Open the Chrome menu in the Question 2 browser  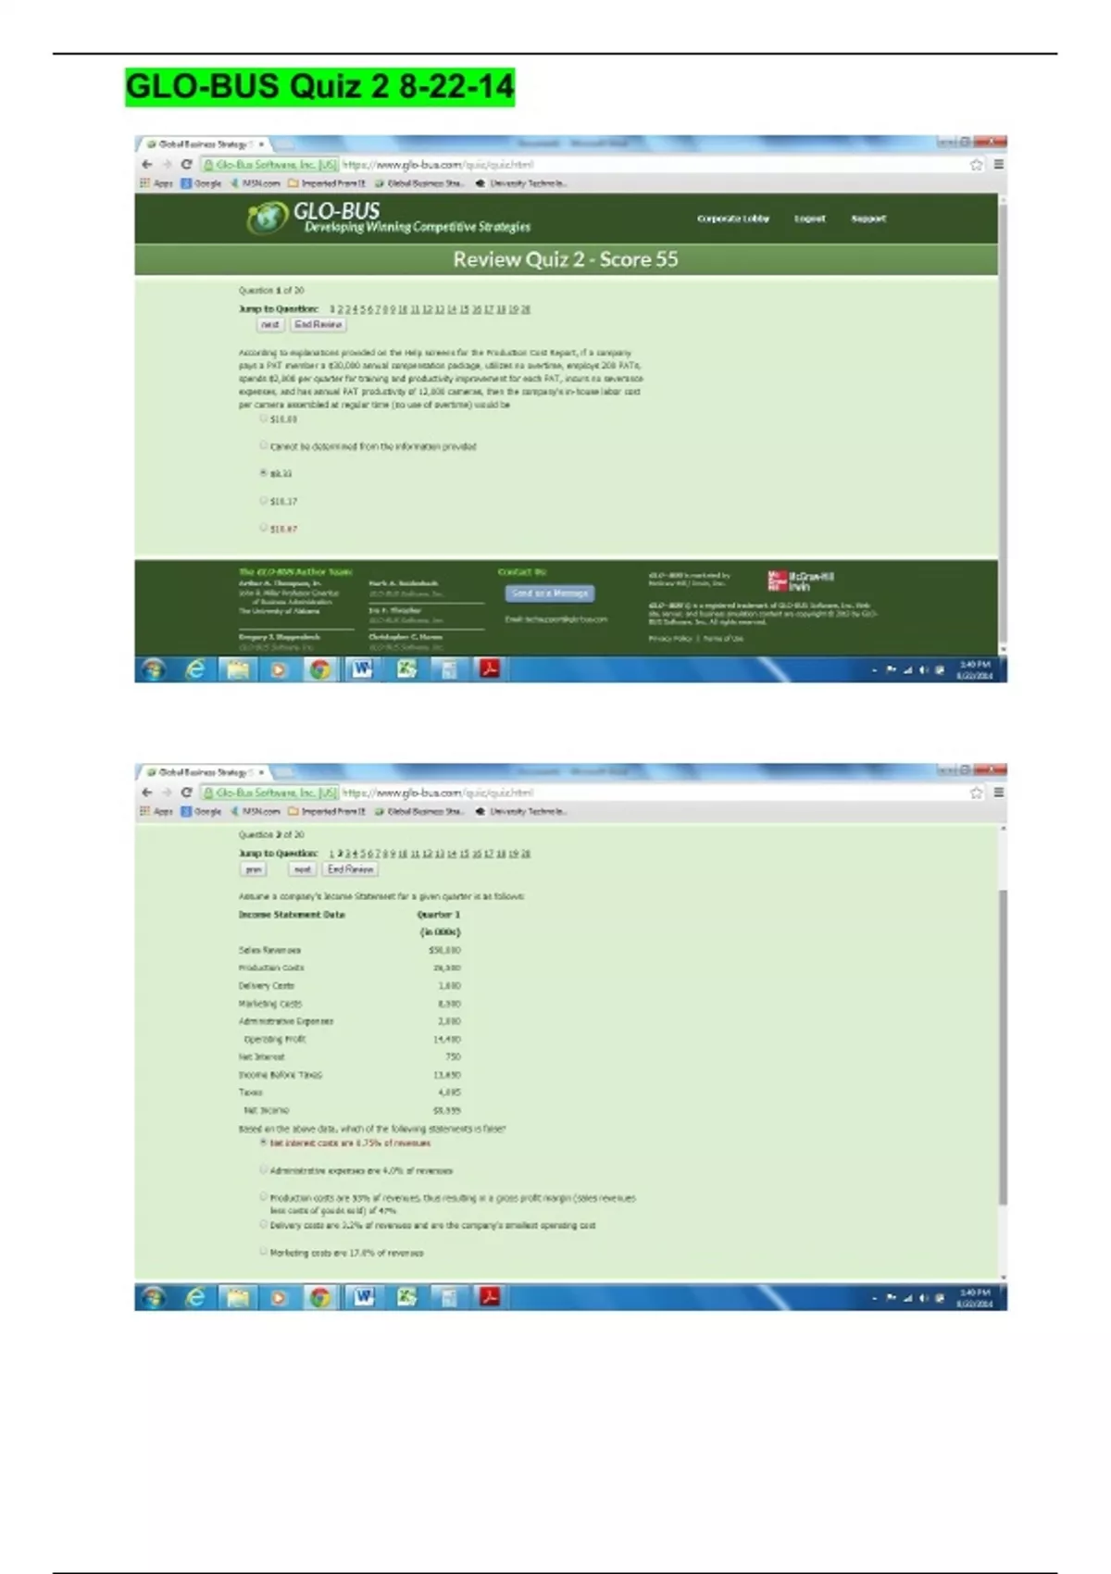pyautogui.click(x=998, y=793)
